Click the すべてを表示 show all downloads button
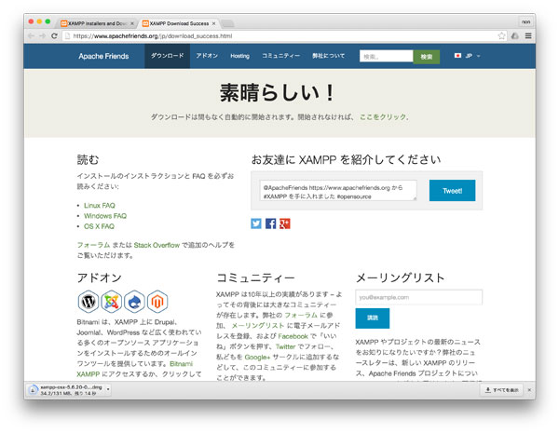Screen dimensions: 559x433 click(x=502, y=390)
